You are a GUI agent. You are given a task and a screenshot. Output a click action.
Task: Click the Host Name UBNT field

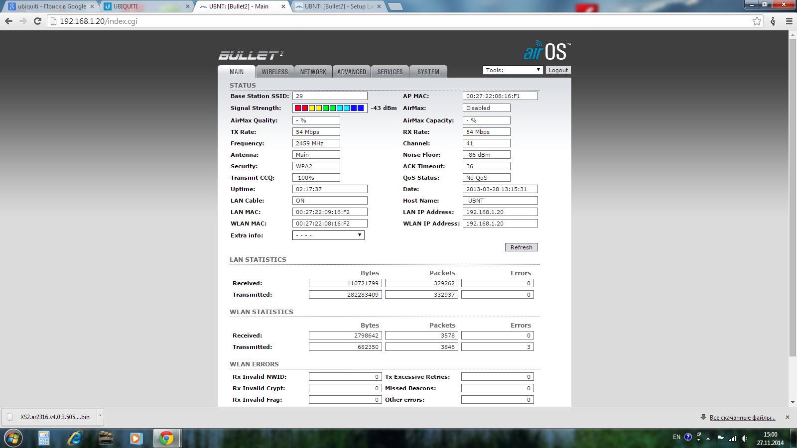pyautogui.click(x=500, y=201)
